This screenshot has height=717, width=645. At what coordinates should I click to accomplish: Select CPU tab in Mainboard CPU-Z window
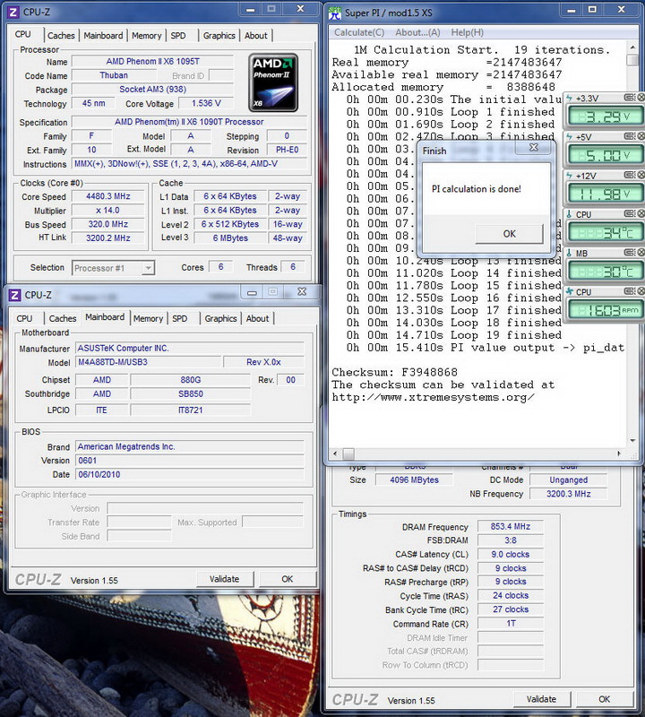tap(24, 319)
